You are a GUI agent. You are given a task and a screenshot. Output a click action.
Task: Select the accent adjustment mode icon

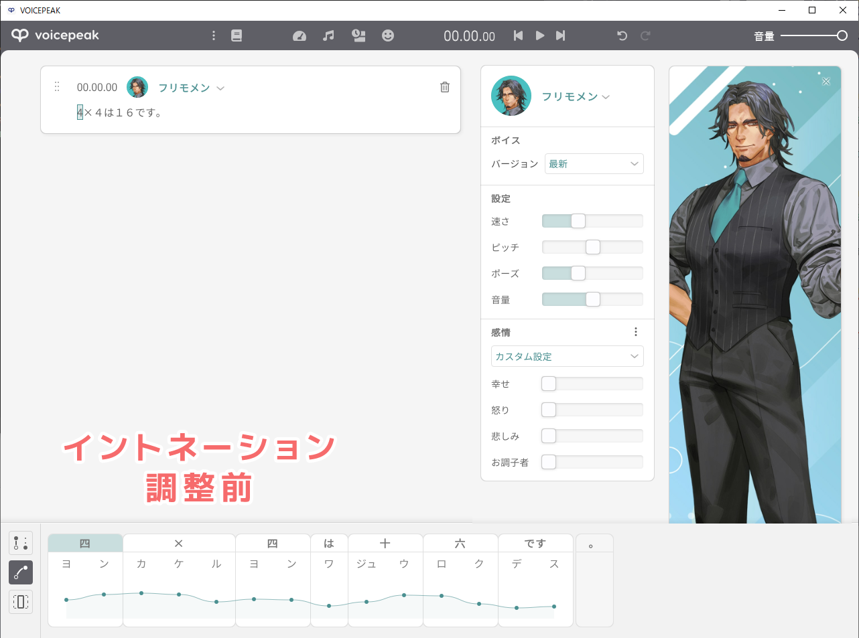coord(21,543)
